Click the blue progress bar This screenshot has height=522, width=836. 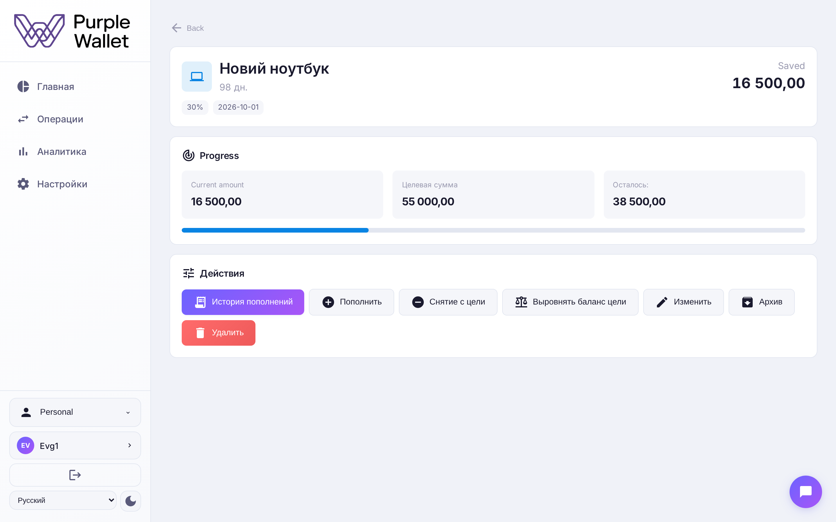pyautogui.click(x=275, y=230)
